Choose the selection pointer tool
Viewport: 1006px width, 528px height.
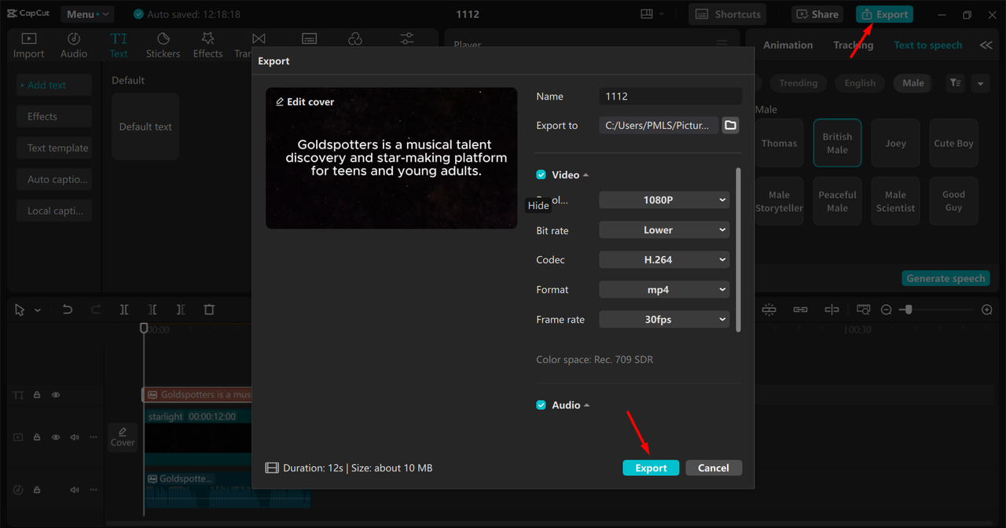pos(20,310)
